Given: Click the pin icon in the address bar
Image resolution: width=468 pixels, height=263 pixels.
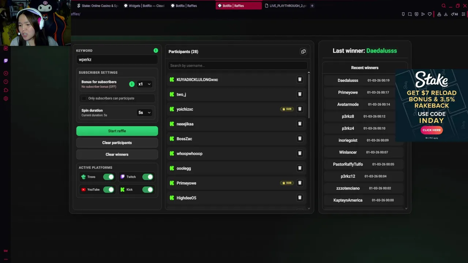Looking at the screenshot, I should click(403, 14).
